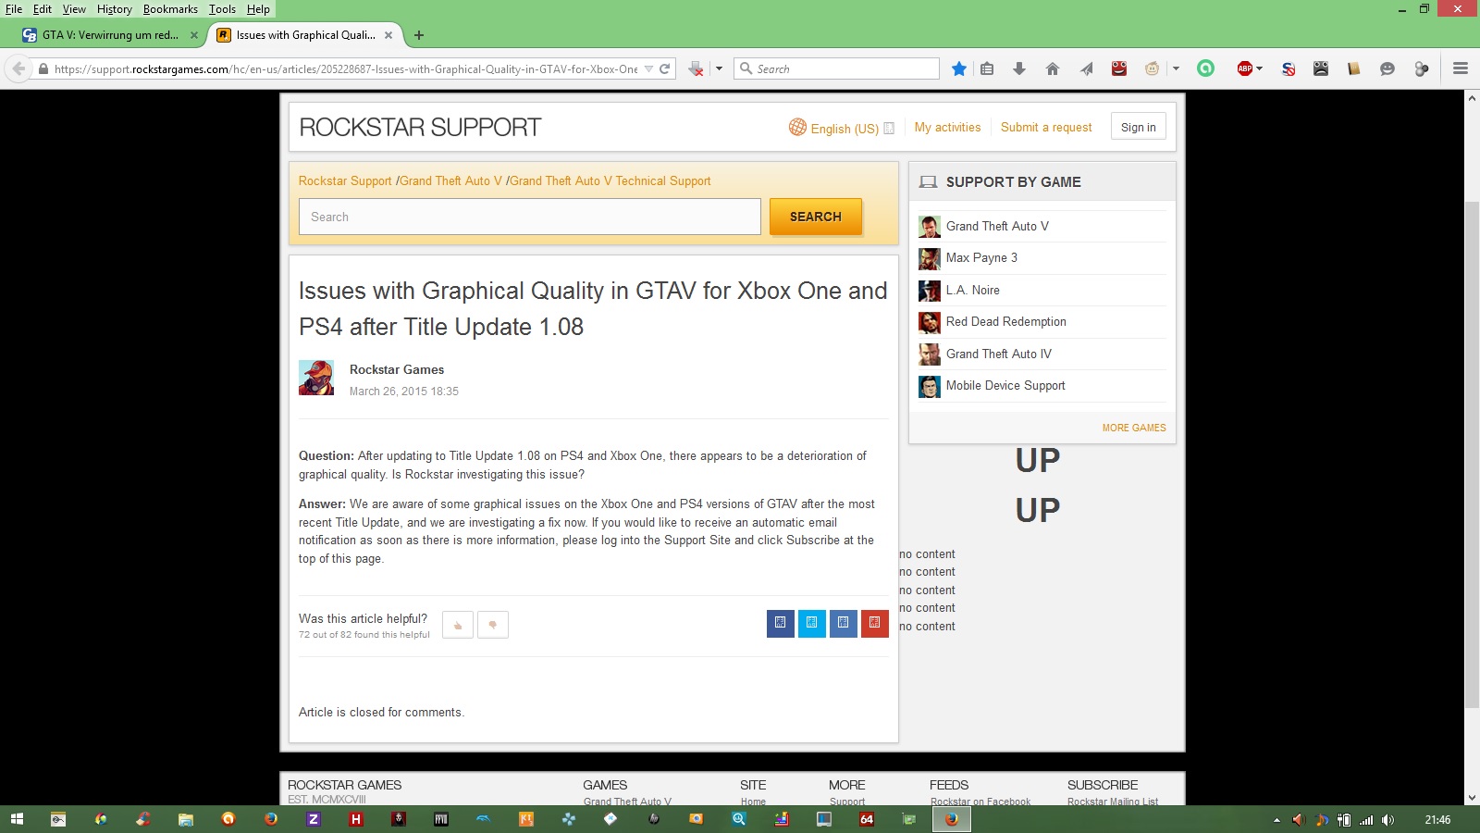The image size is (1480, 833).
Task: Open a new tab with plus button
Action: click(x=419, y=35)
